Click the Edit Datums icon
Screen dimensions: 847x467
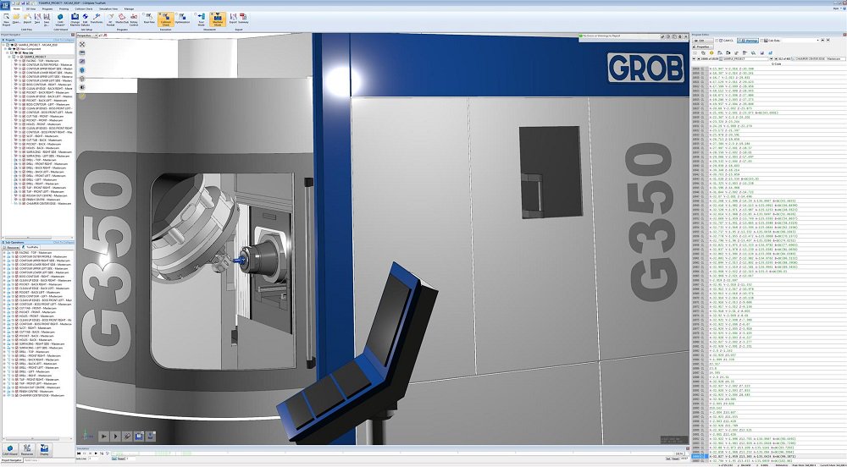pos(85,20)
